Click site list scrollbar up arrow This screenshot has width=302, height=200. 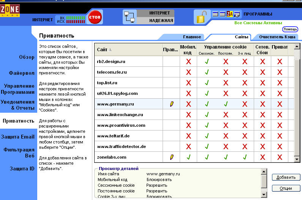[297, 46]
